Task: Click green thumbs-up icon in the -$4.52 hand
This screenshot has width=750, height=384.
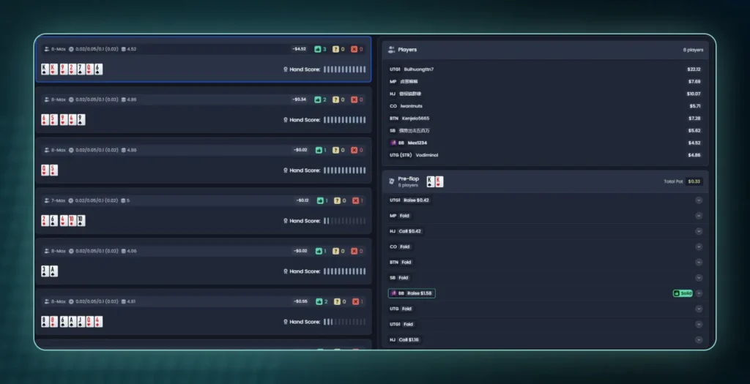Action: pos(318,49)
